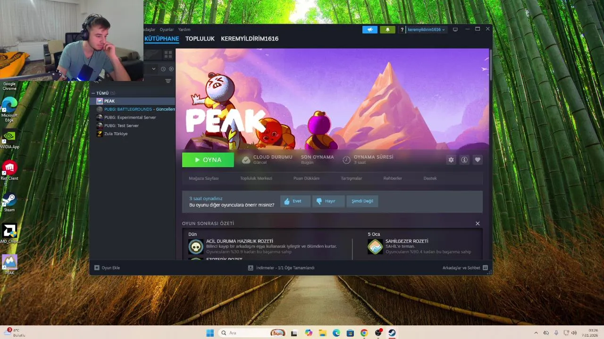Open Friends and Chat icon
604x339 pixels.
click(485, 268)
